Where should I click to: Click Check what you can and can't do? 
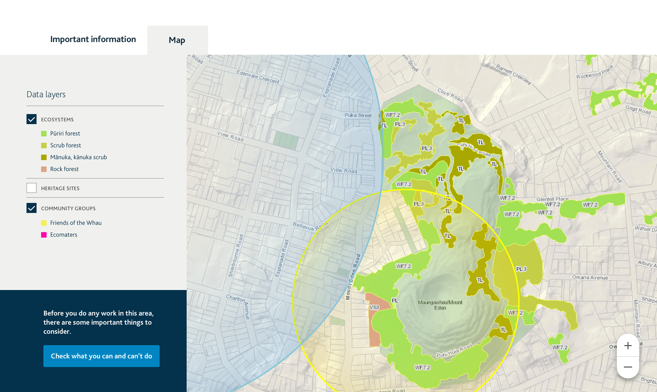coord(101,356)
